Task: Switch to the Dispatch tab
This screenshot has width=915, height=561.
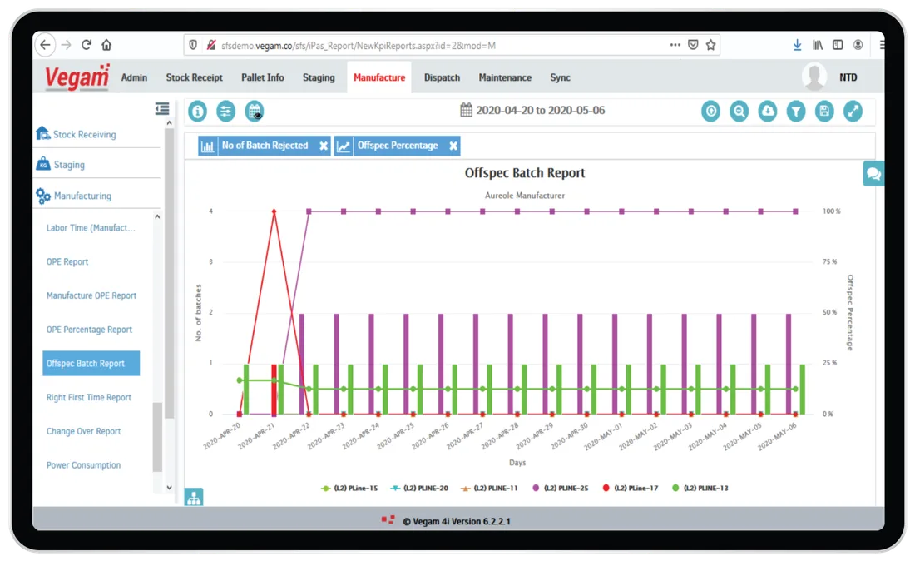Action: 442,77
